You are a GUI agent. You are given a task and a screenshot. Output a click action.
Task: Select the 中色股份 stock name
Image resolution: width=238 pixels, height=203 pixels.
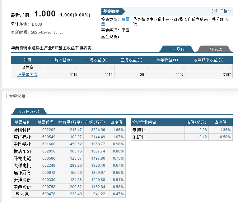click(22, 187)
